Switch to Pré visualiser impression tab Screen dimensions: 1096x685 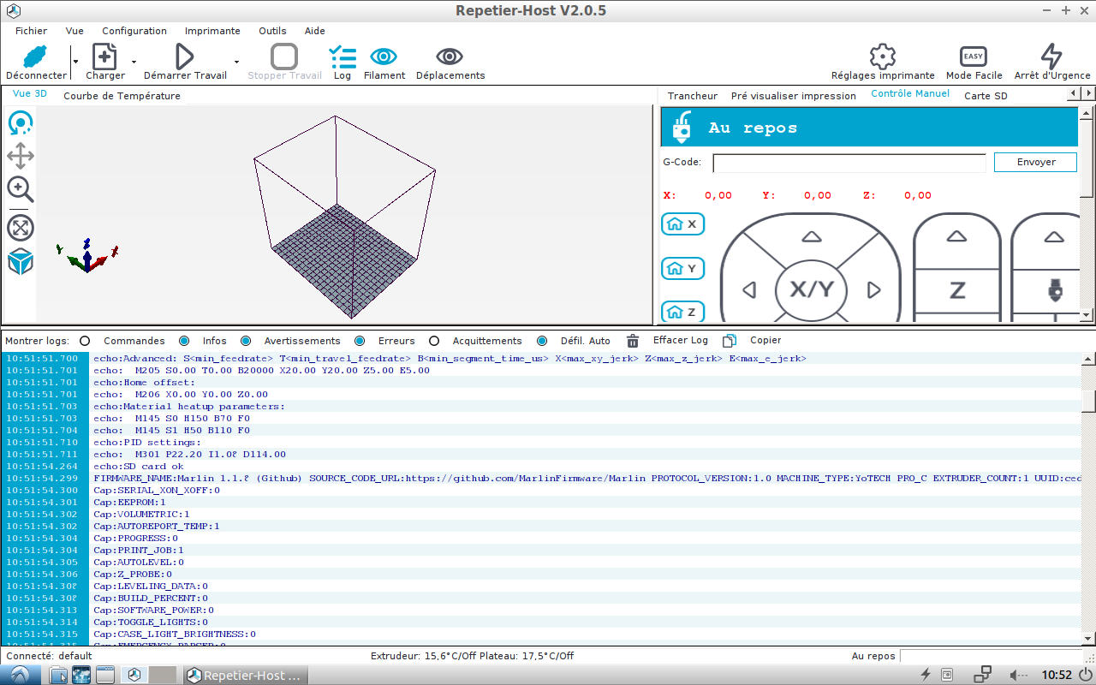[x=794, y=96]
